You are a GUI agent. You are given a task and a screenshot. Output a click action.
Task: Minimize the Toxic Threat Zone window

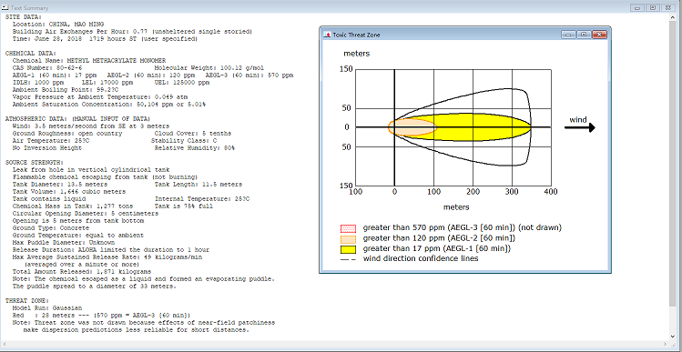569,35
